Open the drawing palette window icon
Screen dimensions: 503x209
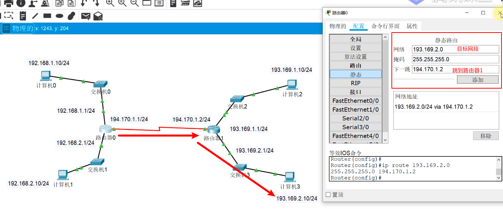(147, 3)
